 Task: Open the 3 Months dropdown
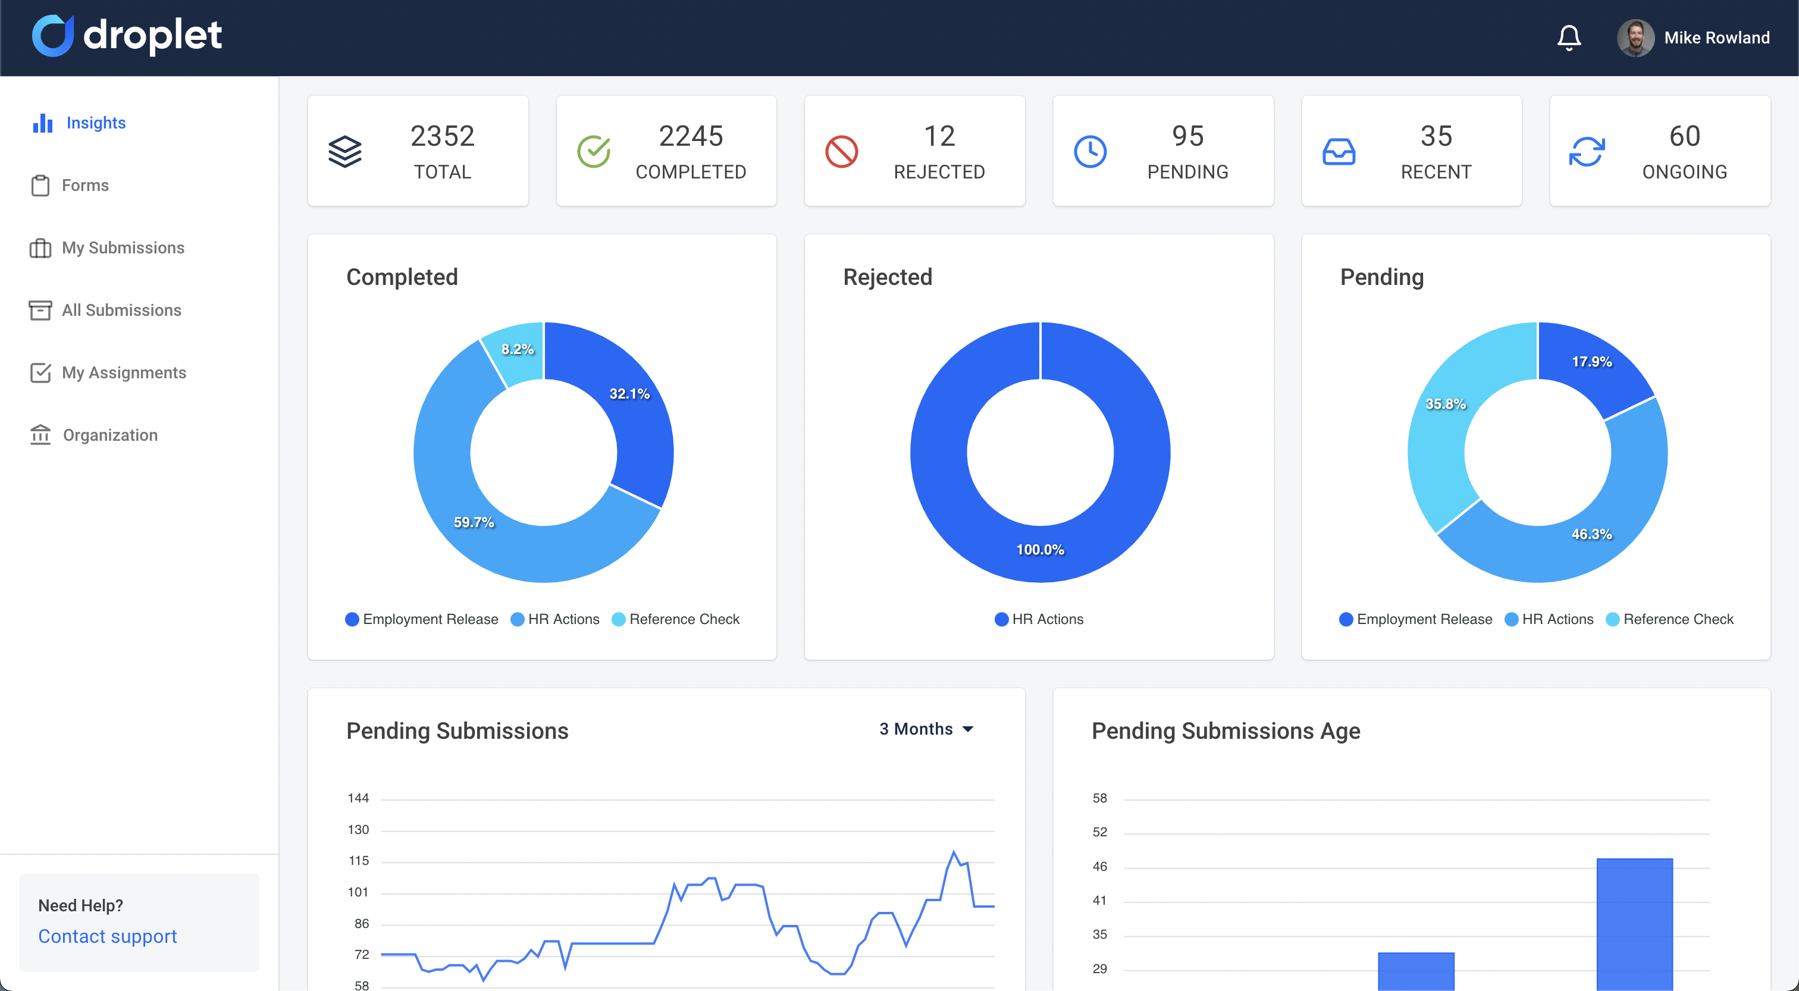click(927, 729)
